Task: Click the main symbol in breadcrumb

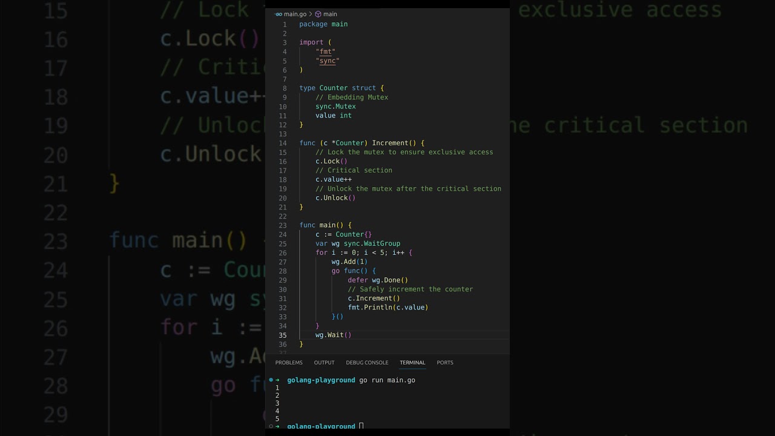Action: click(x=330, y=14)
